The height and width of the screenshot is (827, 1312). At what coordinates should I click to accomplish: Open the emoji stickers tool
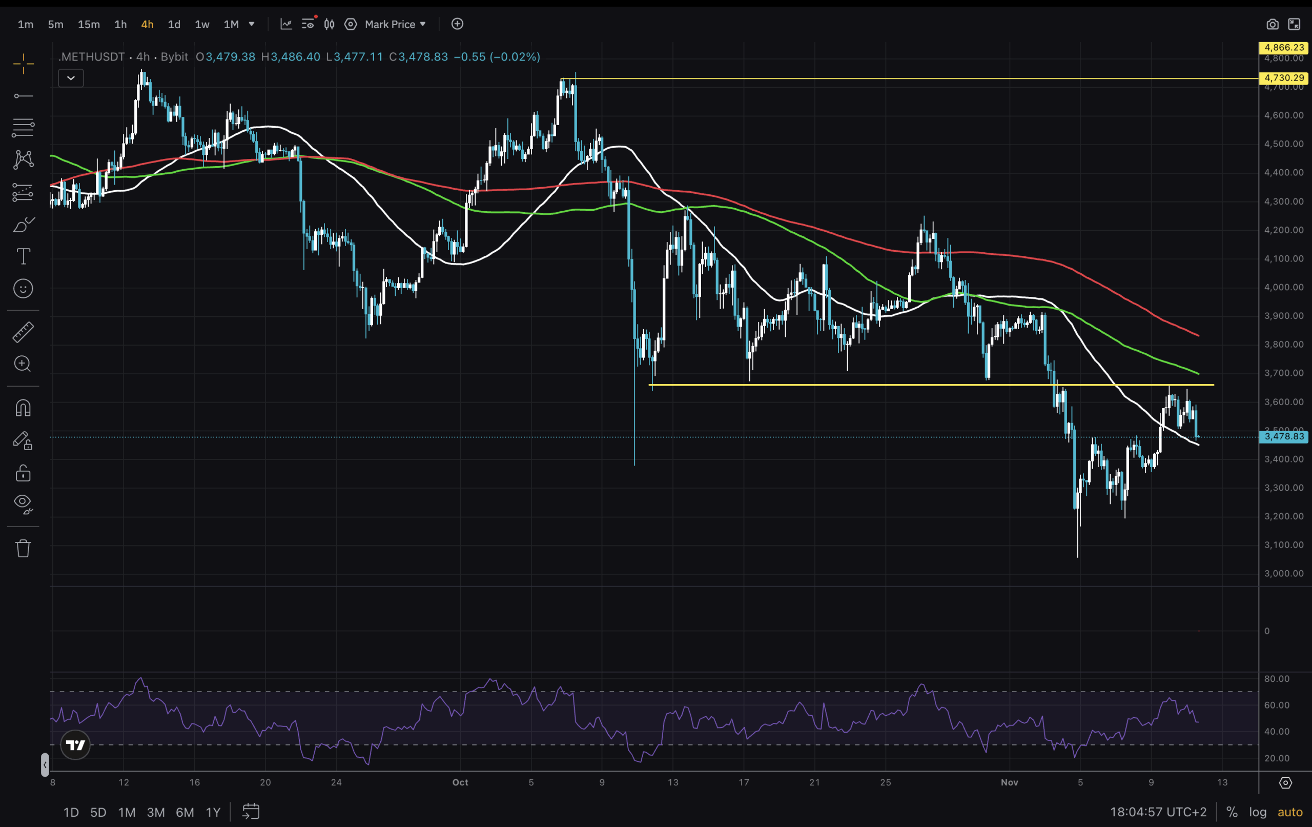pos(24,288)
